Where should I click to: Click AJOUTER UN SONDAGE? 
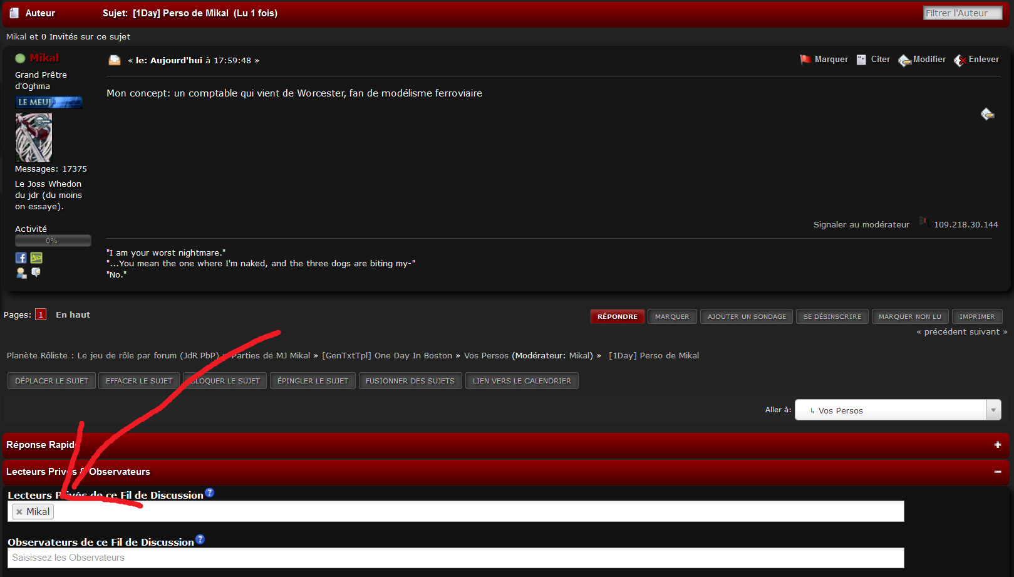coord(746,317)
